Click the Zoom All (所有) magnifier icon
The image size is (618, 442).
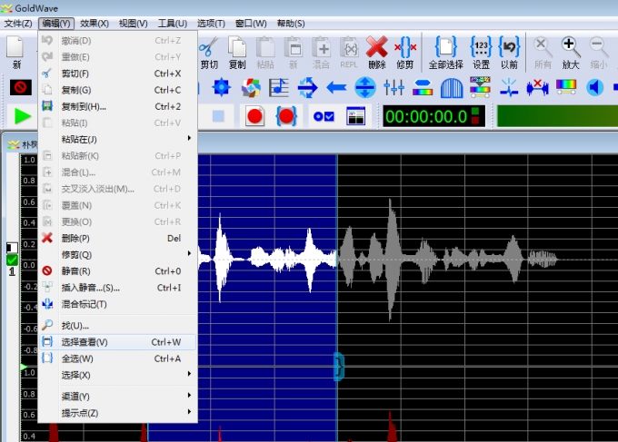[x=543, y=53]
